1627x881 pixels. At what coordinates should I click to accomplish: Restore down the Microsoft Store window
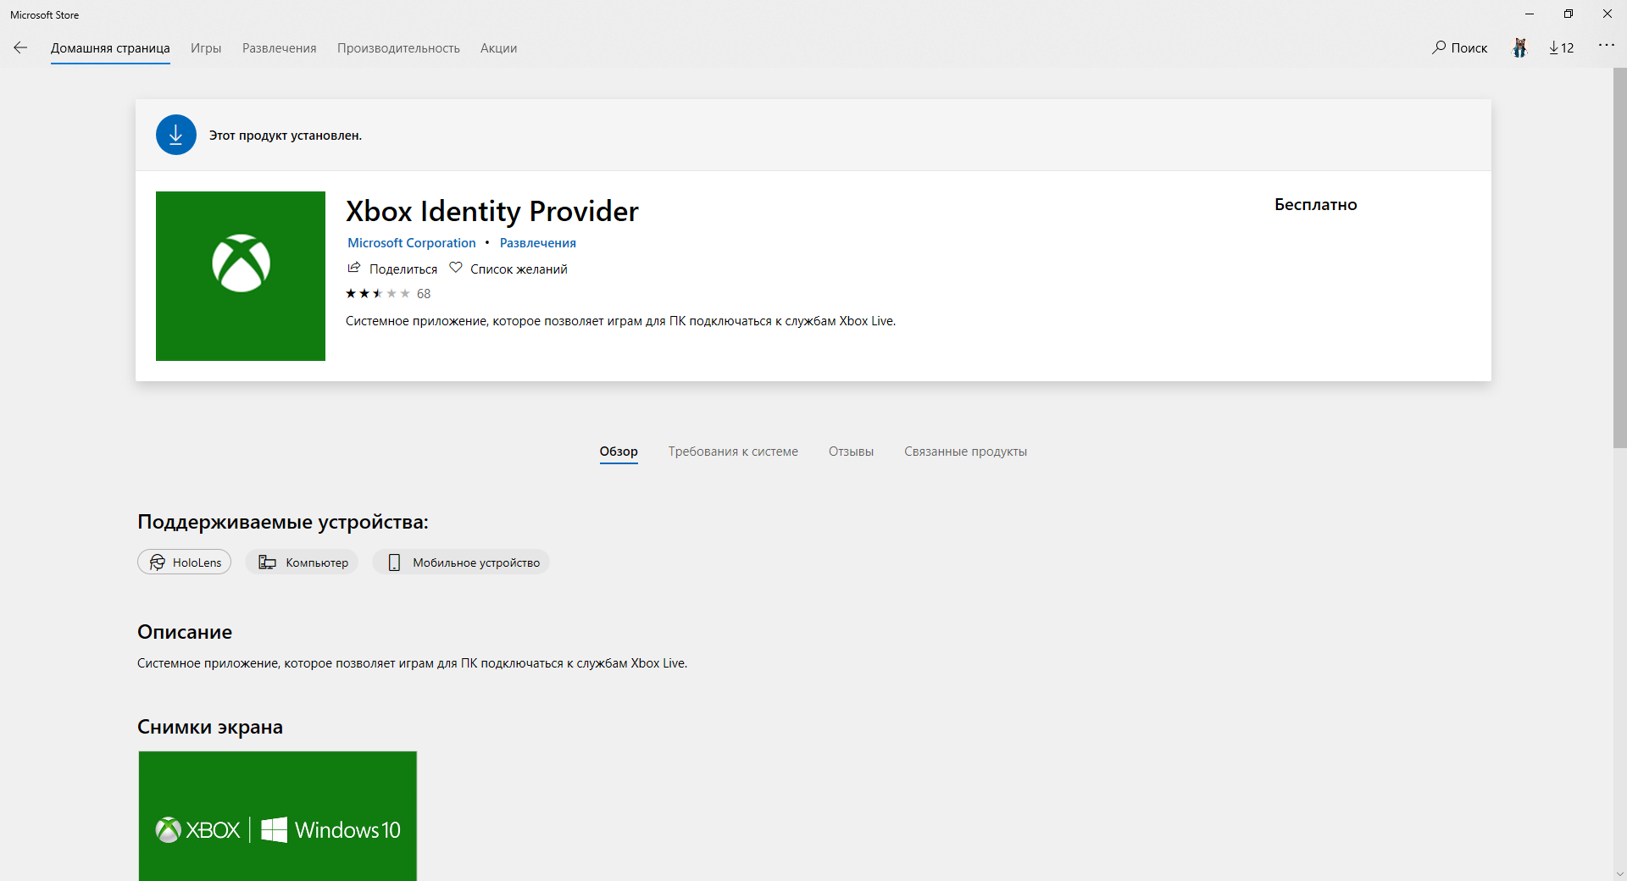point(1569,14)
